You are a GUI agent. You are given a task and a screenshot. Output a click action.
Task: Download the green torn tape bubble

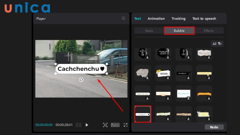(x=168, y=118)
